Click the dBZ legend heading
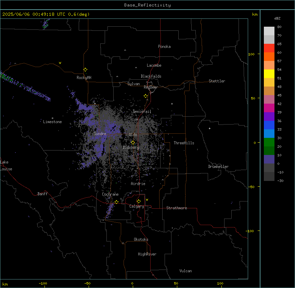The height and width of the screenshot is (288, 295). tap(277, 18)
